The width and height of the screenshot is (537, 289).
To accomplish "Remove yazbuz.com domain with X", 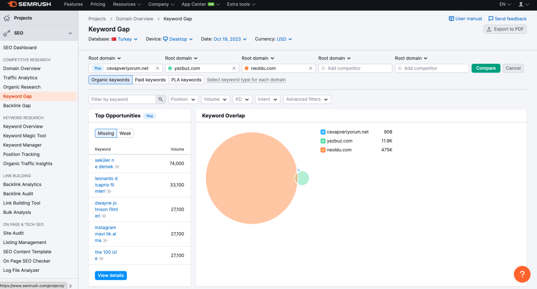I will (x=234, y=68).
